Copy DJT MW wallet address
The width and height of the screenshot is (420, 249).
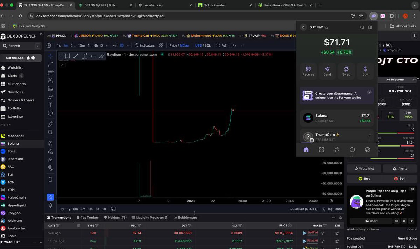click(326, 27)
